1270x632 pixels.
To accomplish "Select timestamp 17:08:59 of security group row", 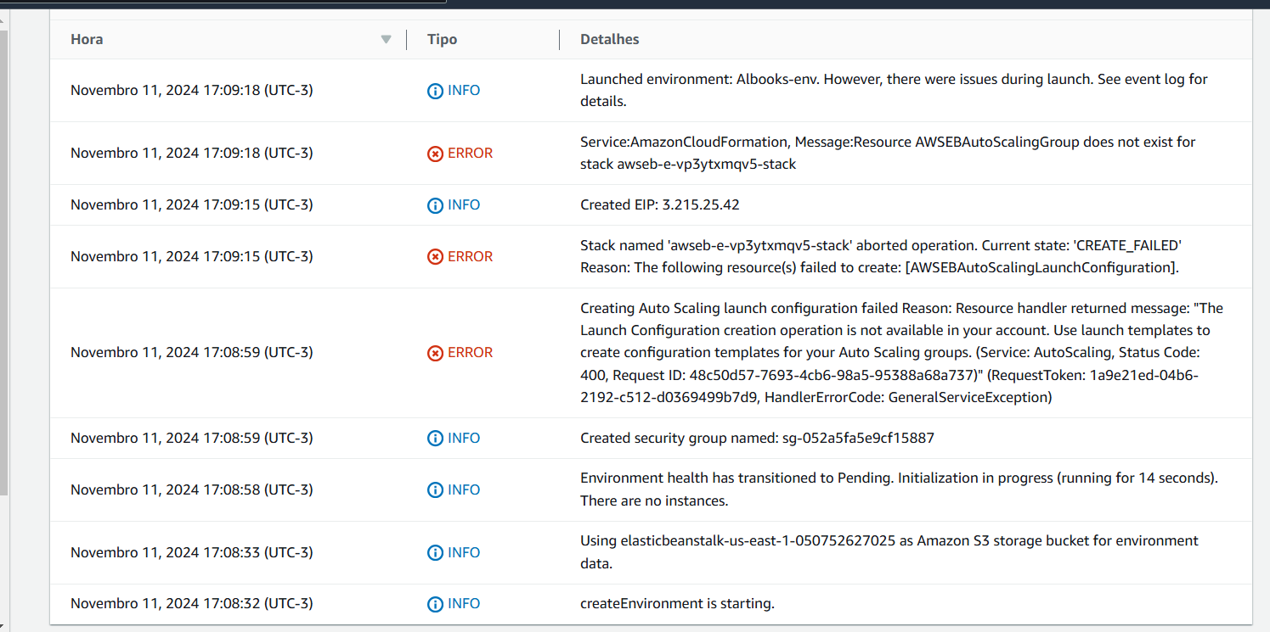I will point(191,438).
